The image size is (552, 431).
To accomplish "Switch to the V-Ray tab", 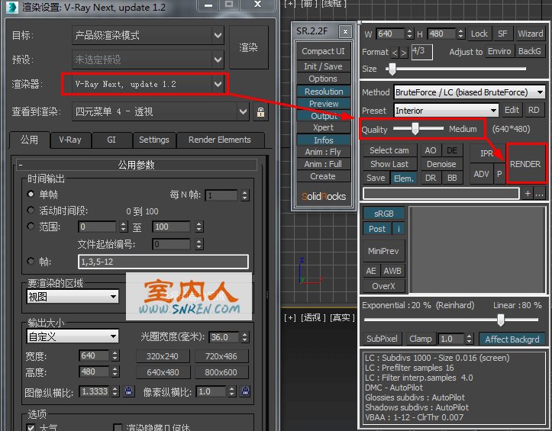I will pyautogui.click(x=70, y=140).
